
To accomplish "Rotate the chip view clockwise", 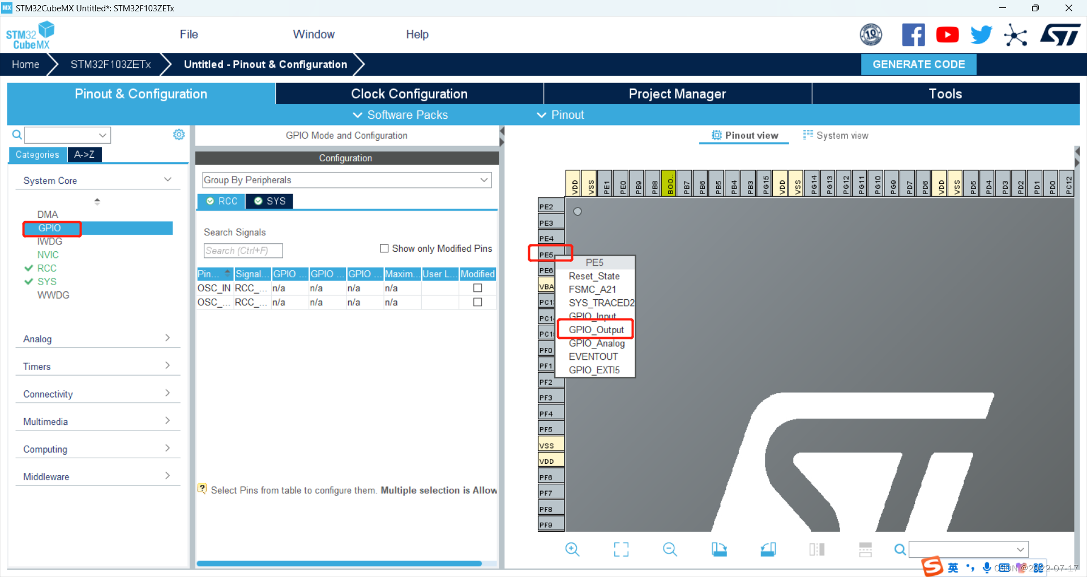I will click(719, 549).
